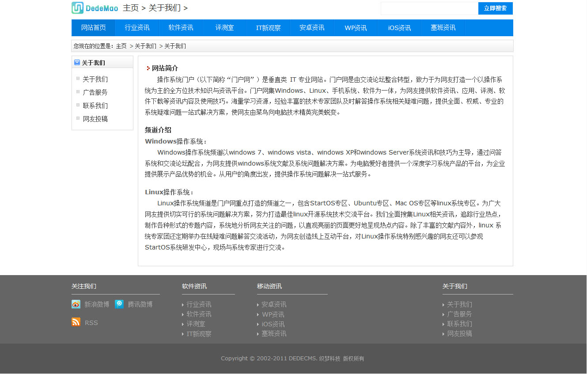Image resolution: width=587 pixels, height=374 pixels.
Task: Select the 评测室 navigation tab
Action: click(x=224, y=28)
